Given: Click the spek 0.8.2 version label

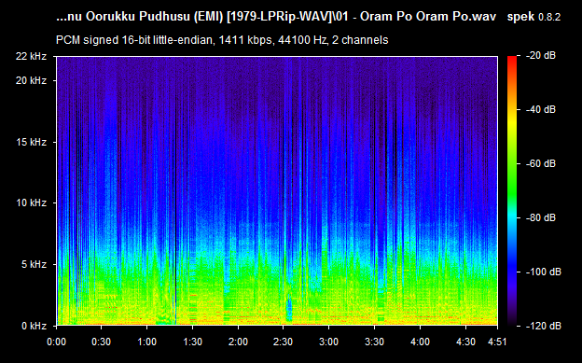Looking at the screenshot, I should point(533,17).
